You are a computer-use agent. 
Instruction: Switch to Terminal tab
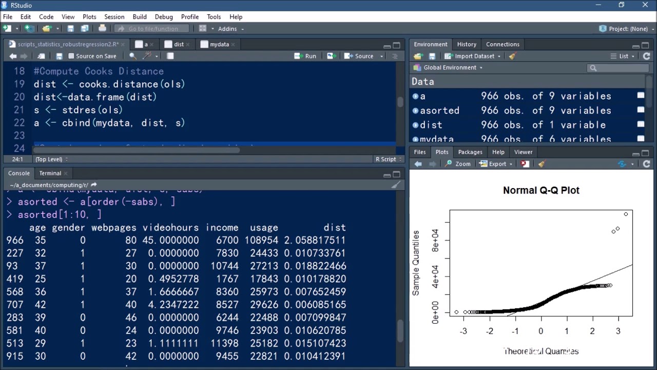pyautogui.click(x=50, y=173)
